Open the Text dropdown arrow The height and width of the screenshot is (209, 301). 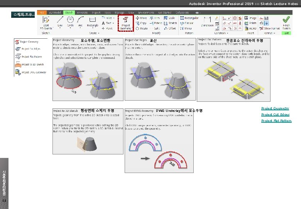click(113, 23)
